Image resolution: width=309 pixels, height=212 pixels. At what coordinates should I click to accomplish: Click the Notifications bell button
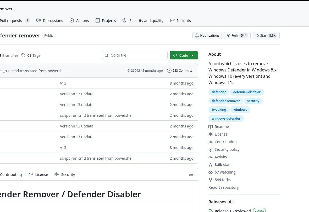207,36
